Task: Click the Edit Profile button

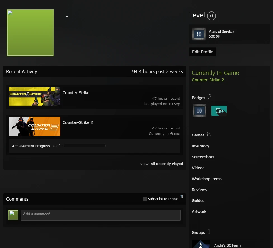Action: coord(203,52)
